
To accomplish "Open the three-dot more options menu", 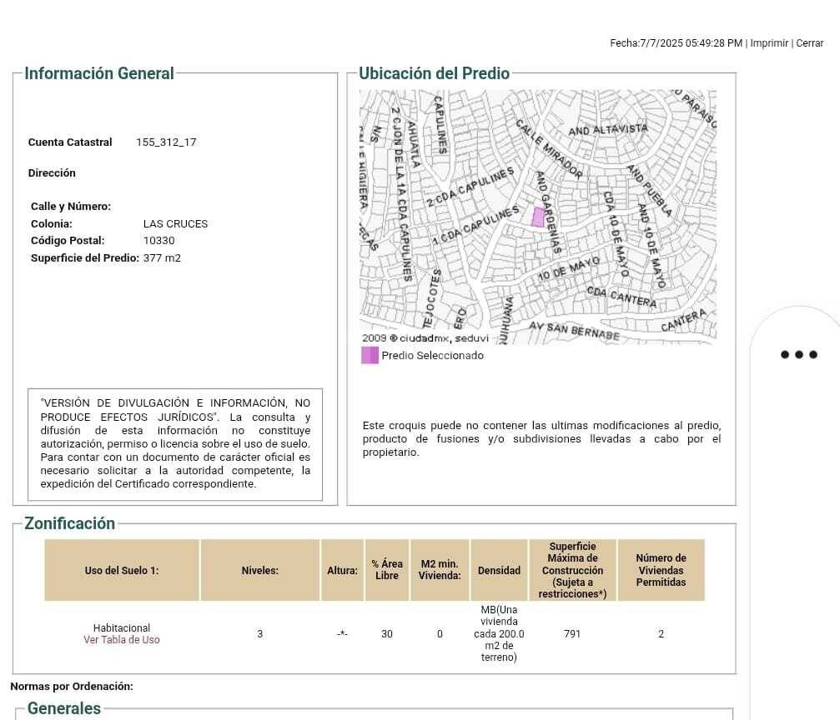I will pos(798,355).
